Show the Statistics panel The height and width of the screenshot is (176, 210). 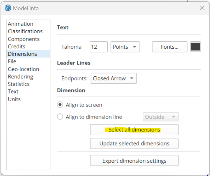point(19,84)
